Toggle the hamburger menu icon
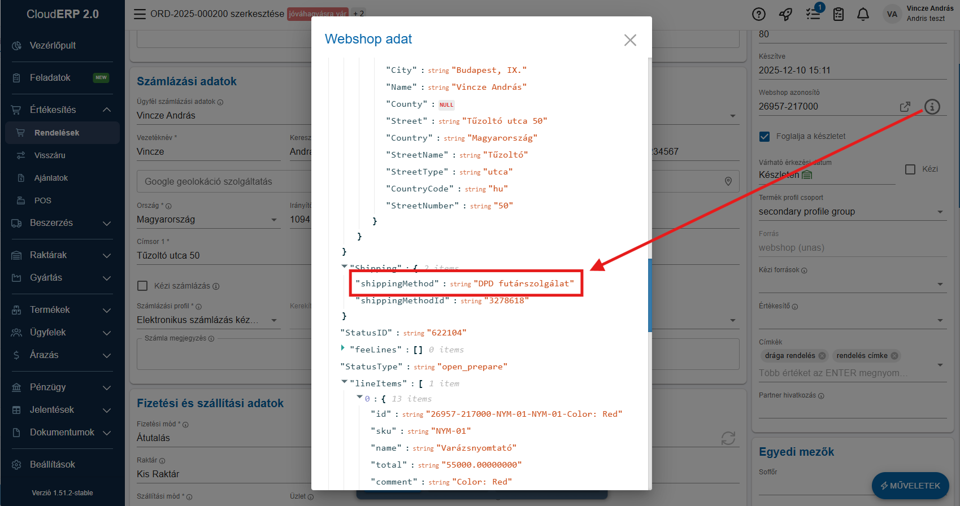This screenshot has height=506, width=960. [140, 14]
